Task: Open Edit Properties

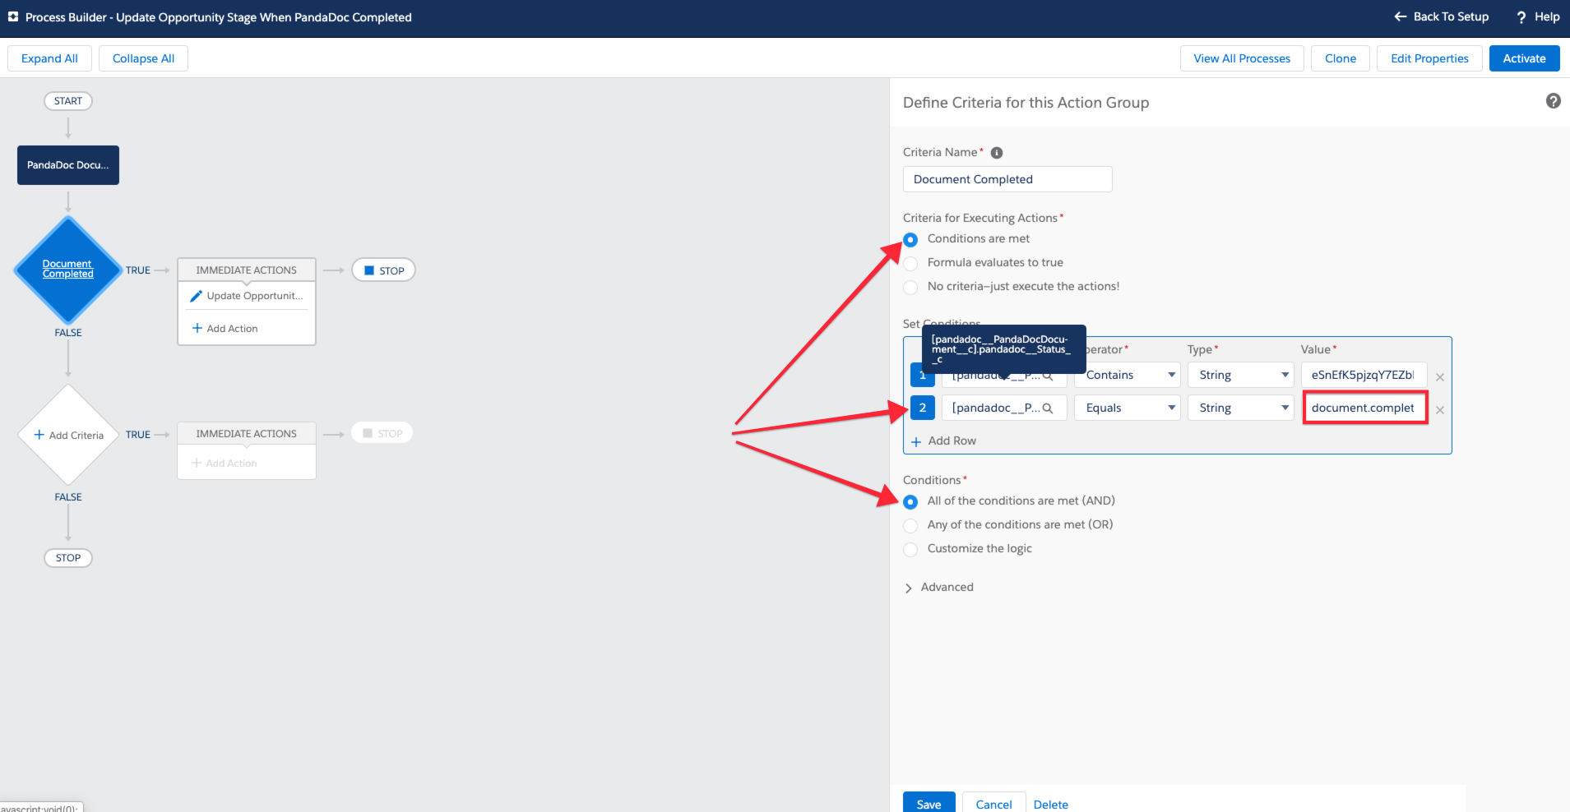Action: [x=1429, y=58]
